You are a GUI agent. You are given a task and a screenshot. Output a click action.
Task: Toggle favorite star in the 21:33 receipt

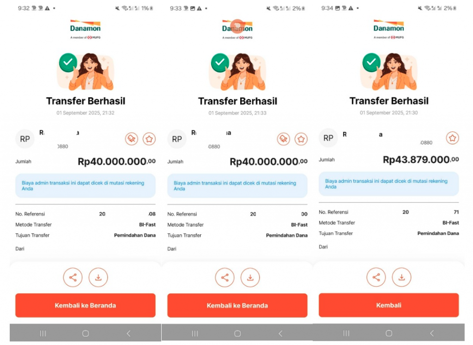pos(301,139)
